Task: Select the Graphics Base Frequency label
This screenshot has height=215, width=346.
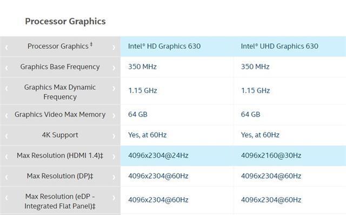Action: coord(60,67)
